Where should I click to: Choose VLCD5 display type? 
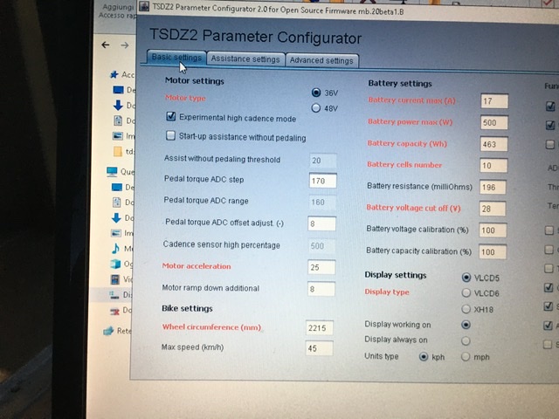click(466, 278)
